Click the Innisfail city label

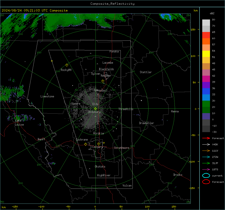[101, 90]
